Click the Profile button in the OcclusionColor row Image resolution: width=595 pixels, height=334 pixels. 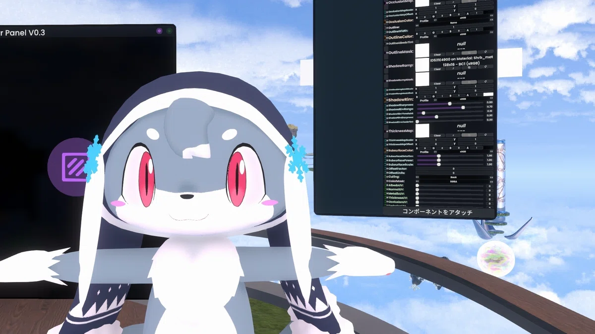click(x=424, y=21)
